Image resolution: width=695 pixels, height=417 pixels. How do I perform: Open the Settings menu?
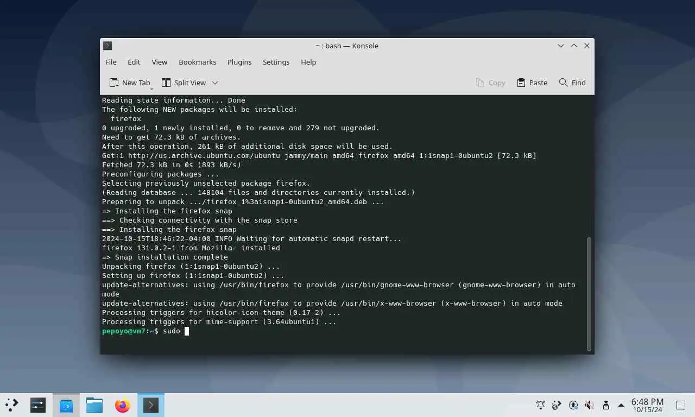[276, 62]
